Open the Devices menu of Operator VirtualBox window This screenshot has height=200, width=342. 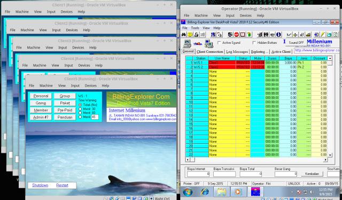point(246,16)
